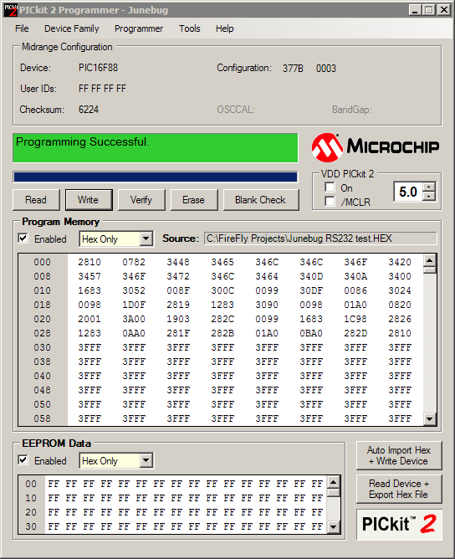This screenshot has height=559, width=455.
Task: Click EEPROM row address 30
Action: [x=31, y=526]
